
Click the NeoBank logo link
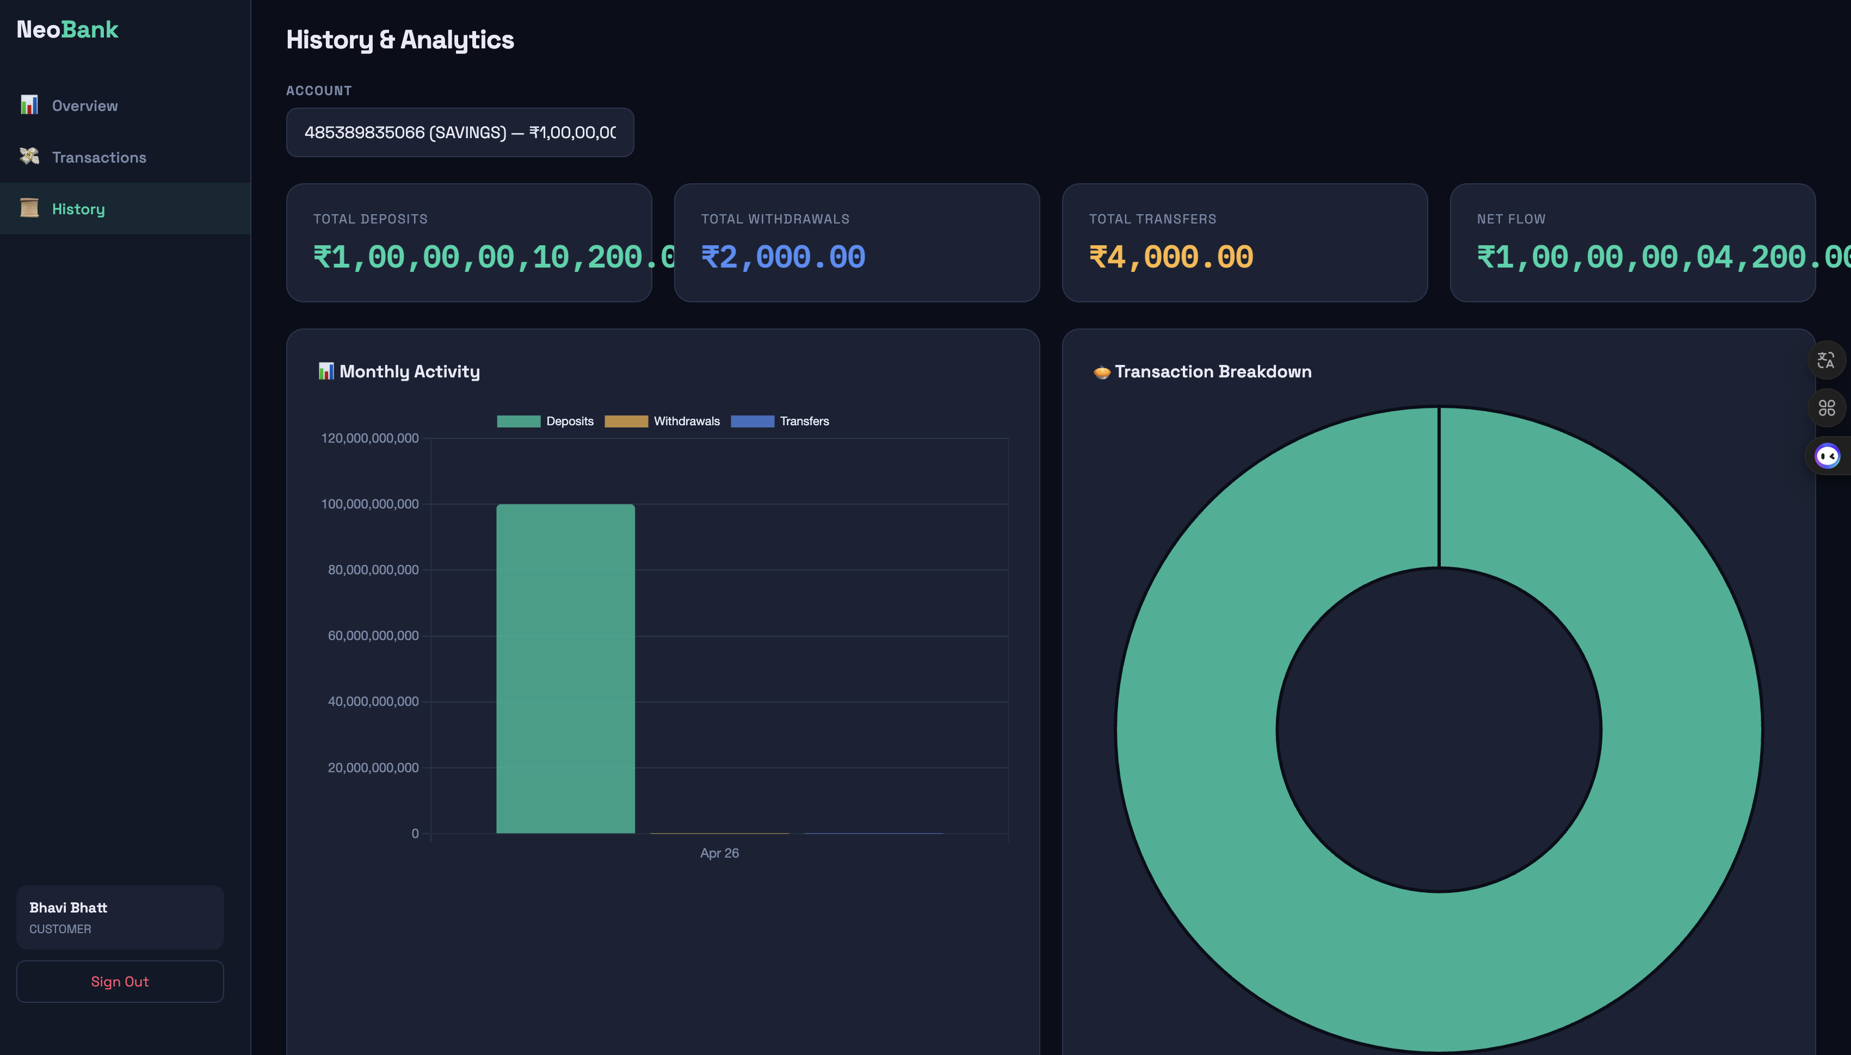coord(67,30)
